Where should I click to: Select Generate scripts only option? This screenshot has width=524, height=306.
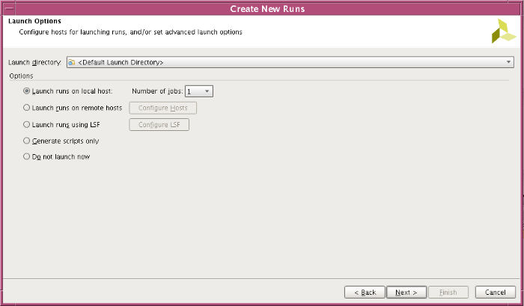(x=28, y=141)
